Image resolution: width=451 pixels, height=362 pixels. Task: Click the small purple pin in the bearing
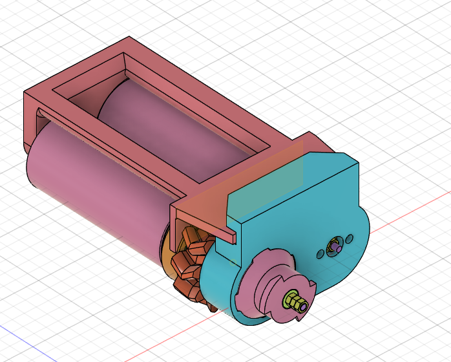pos(335,247)
